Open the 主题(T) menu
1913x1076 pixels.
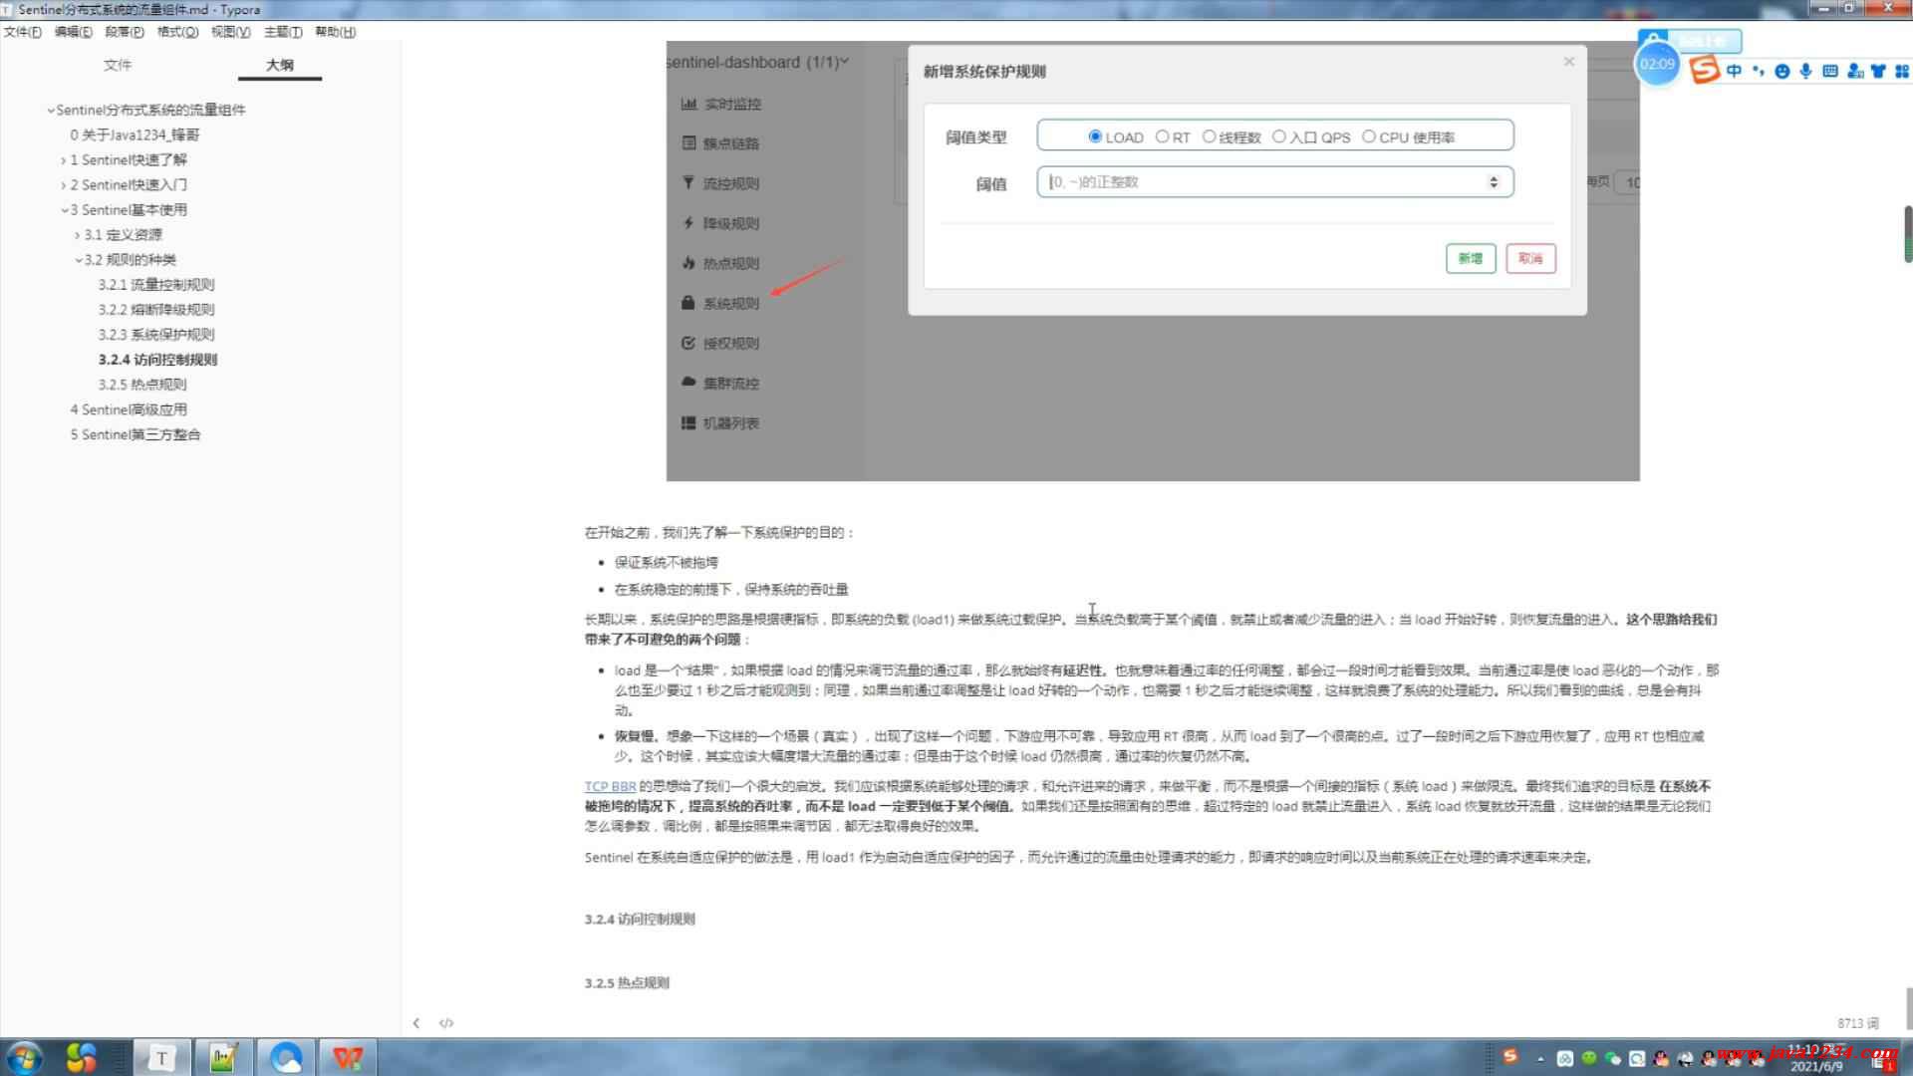pyautogui.click(x=283, y=32)
